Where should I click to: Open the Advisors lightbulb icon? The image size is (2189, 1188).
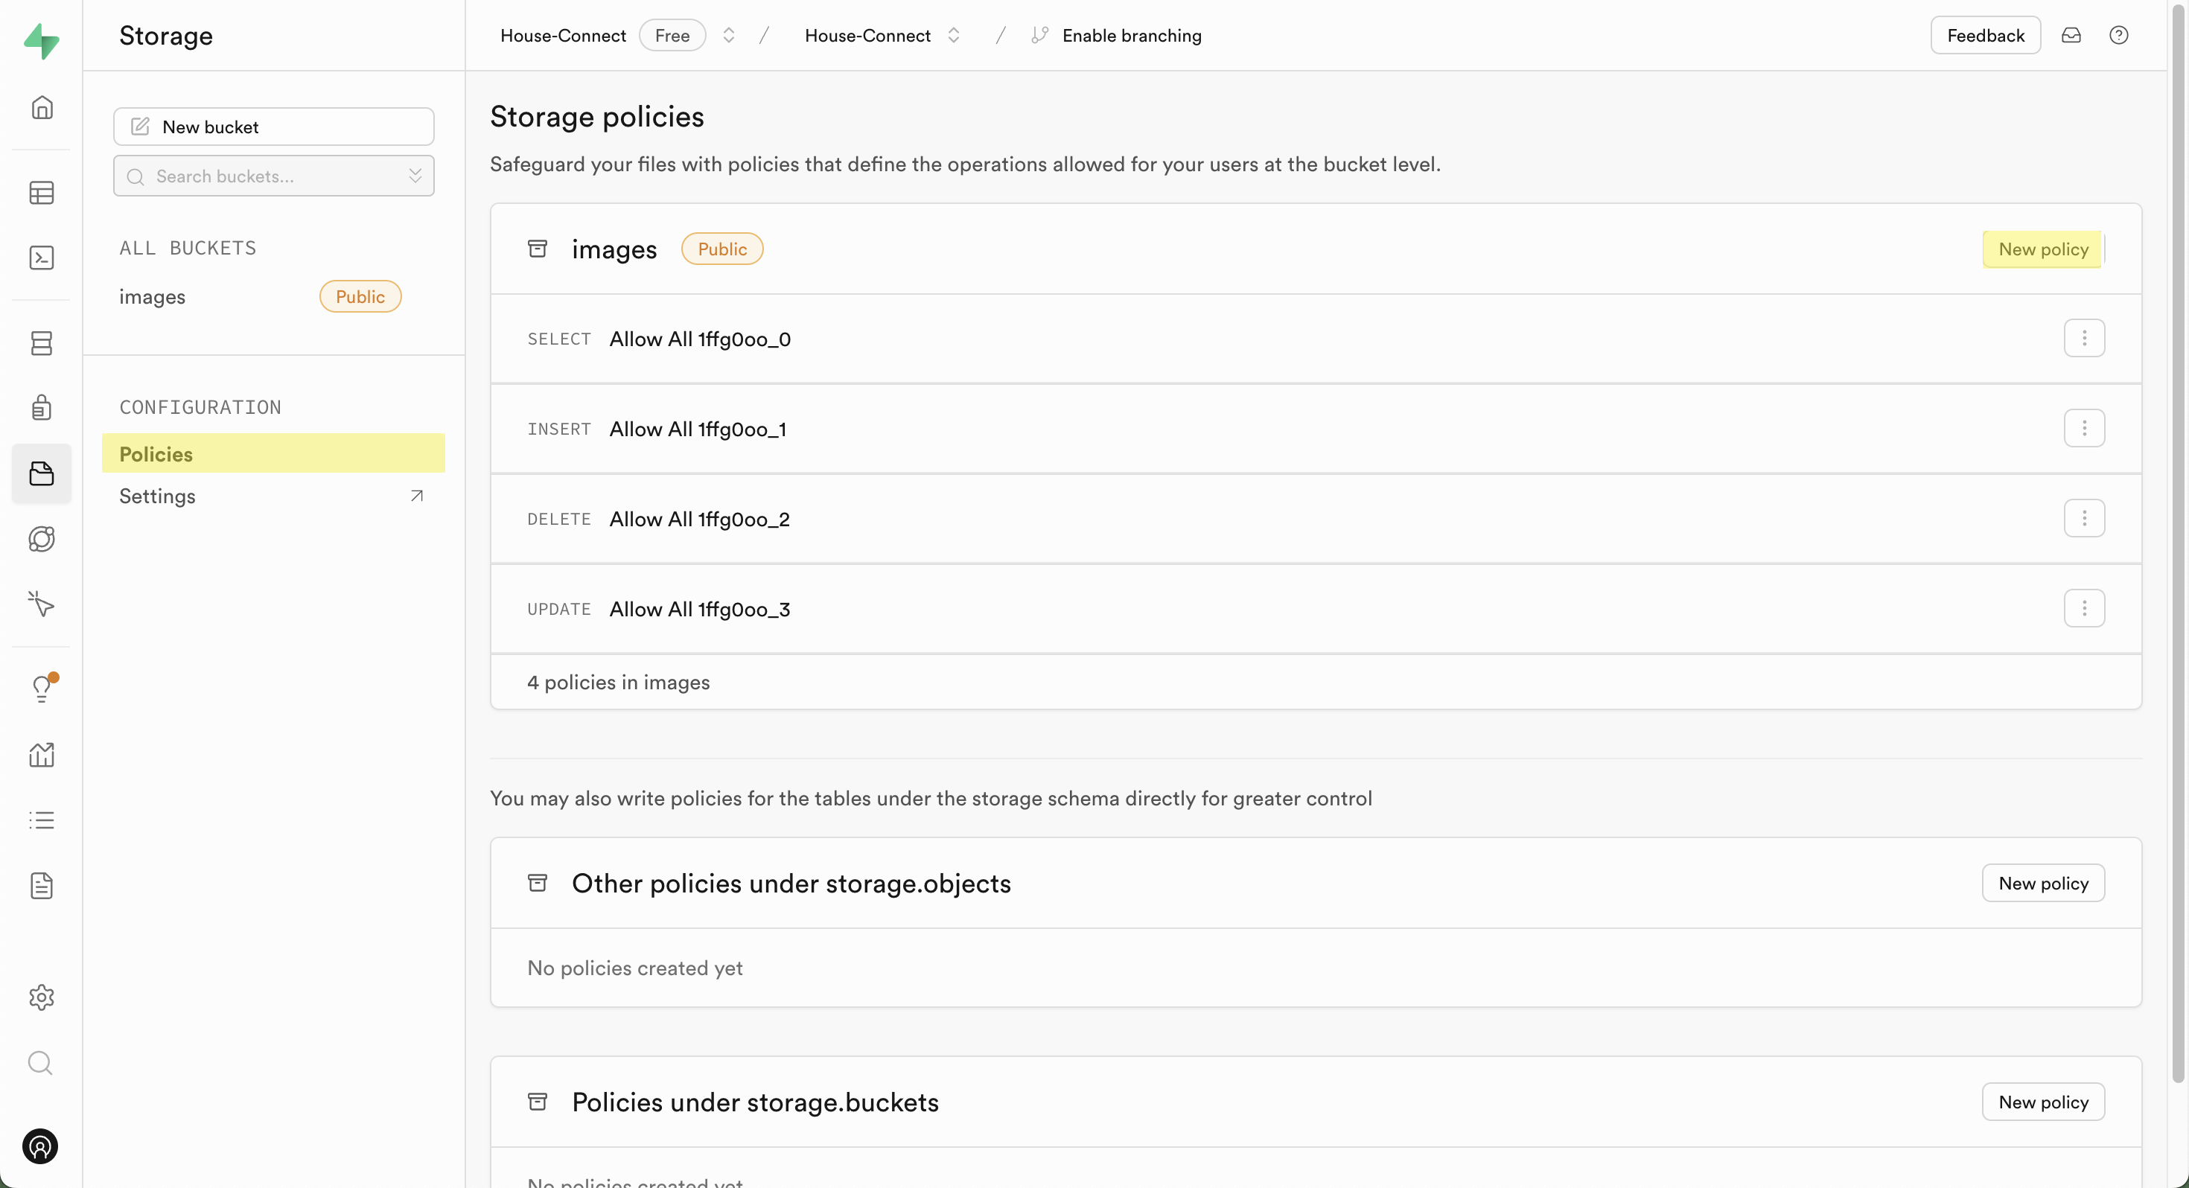pyautogui.click(x=42, y=688)
